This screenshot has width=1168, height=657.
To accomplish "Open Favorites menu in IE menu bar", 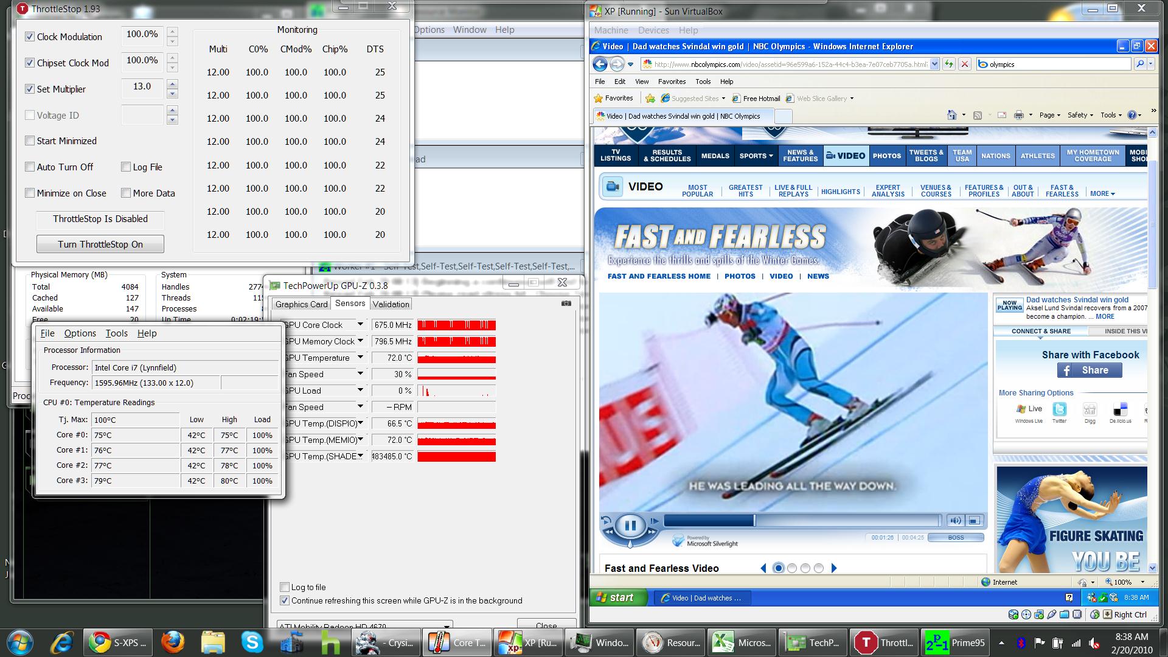I will 672,82.
